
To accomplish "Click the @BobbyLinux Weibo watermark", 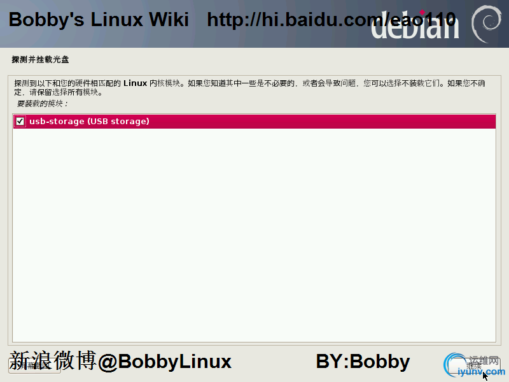I will (x=165, y=361).
